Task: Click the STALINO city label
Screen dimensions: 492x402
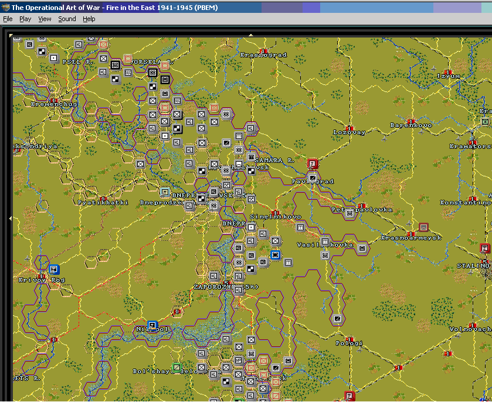Action: 473,266
